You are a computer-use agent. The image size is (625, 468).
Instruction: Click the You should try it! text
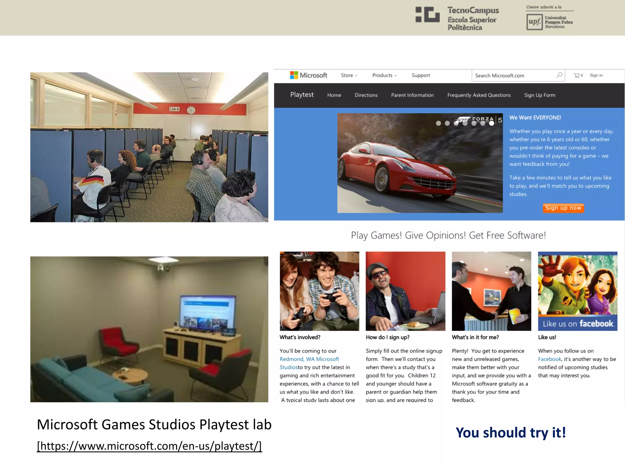coord(511,432)
